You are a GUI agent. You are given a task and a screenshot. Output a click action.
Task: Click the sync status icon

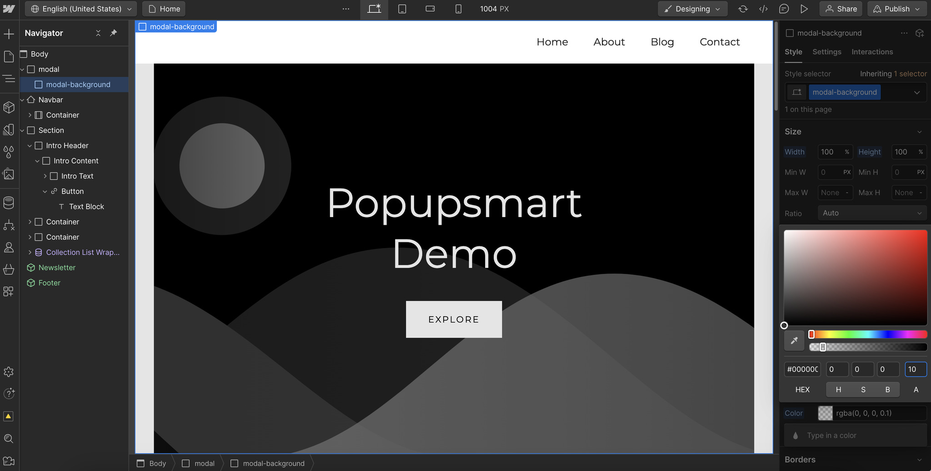tap(743, 9)
